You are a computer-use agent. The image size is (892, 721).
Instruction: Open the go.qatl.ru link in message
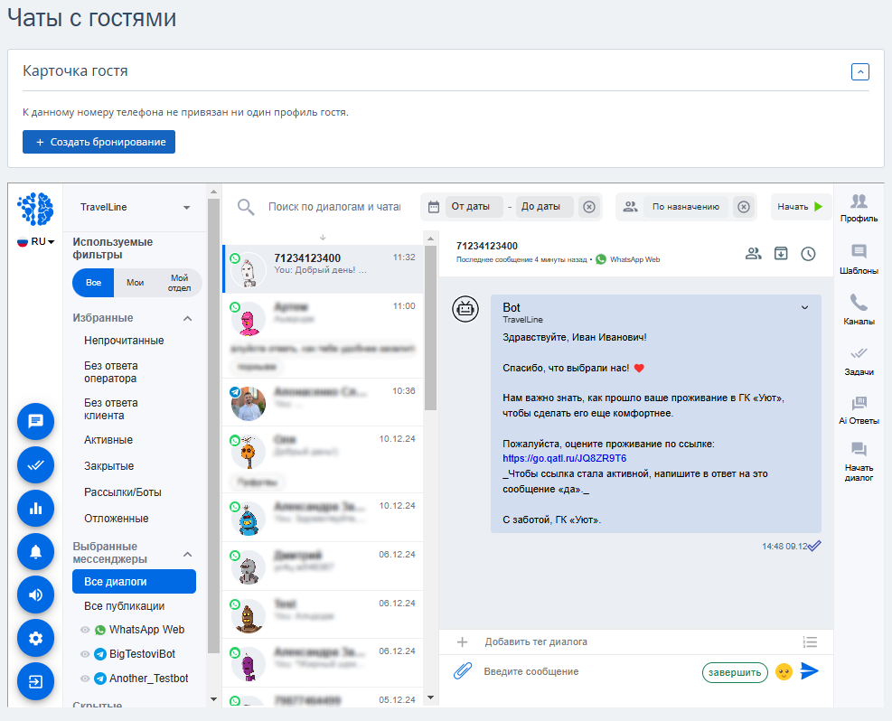point(564,458)
